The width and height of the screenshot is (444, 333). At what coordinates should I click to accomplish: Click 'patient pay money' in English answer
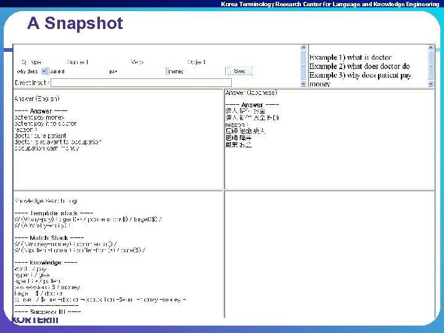[39, 117]
